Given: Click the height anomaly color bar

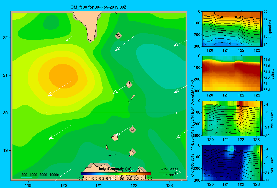Looking at the screenshot, I should pos(116,174).
